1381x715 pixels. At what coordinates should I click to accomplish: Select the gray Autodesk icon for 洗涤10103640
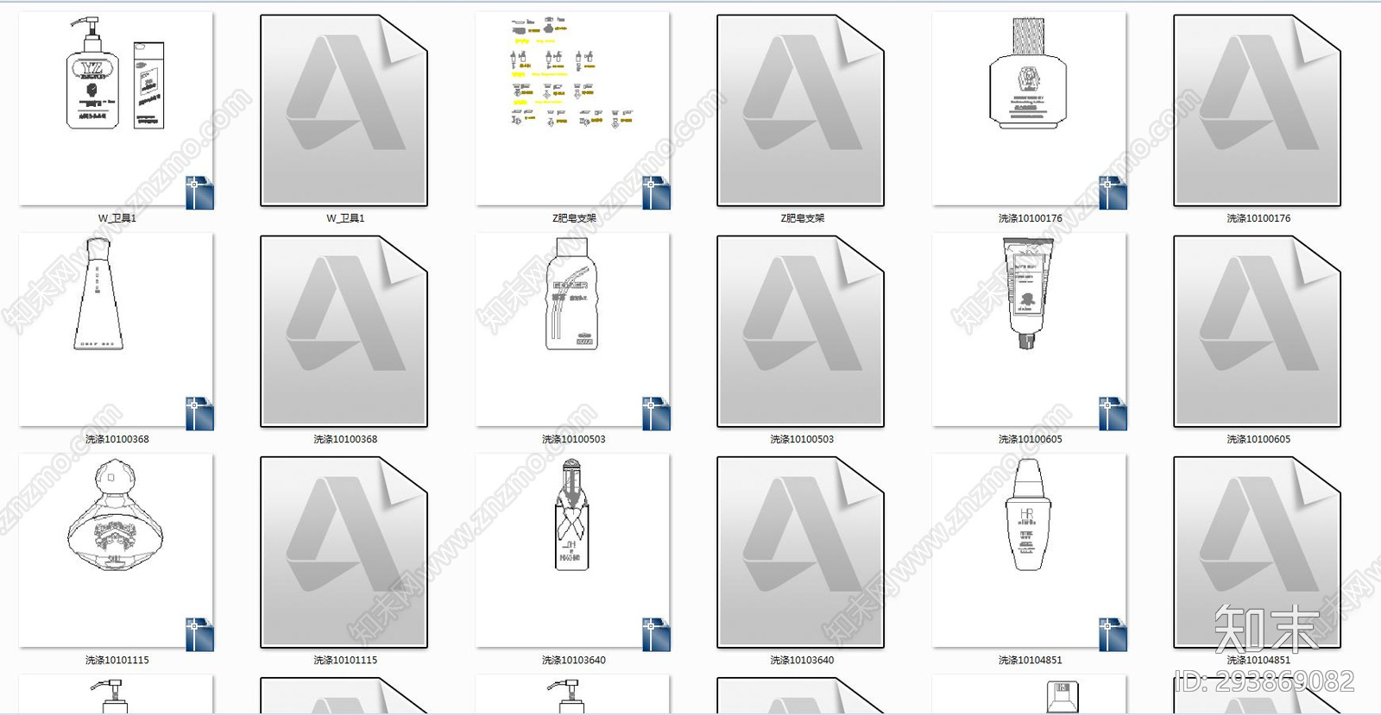(x=801, y=552)
